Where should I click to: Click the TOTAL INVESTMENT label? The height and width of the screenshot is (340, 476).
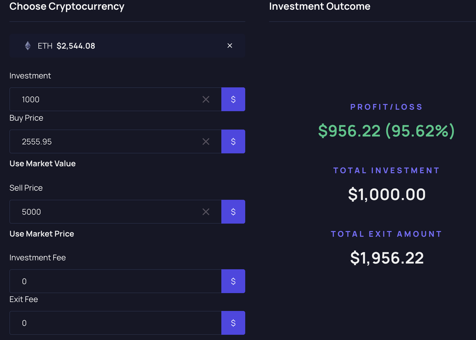point(386,171)
